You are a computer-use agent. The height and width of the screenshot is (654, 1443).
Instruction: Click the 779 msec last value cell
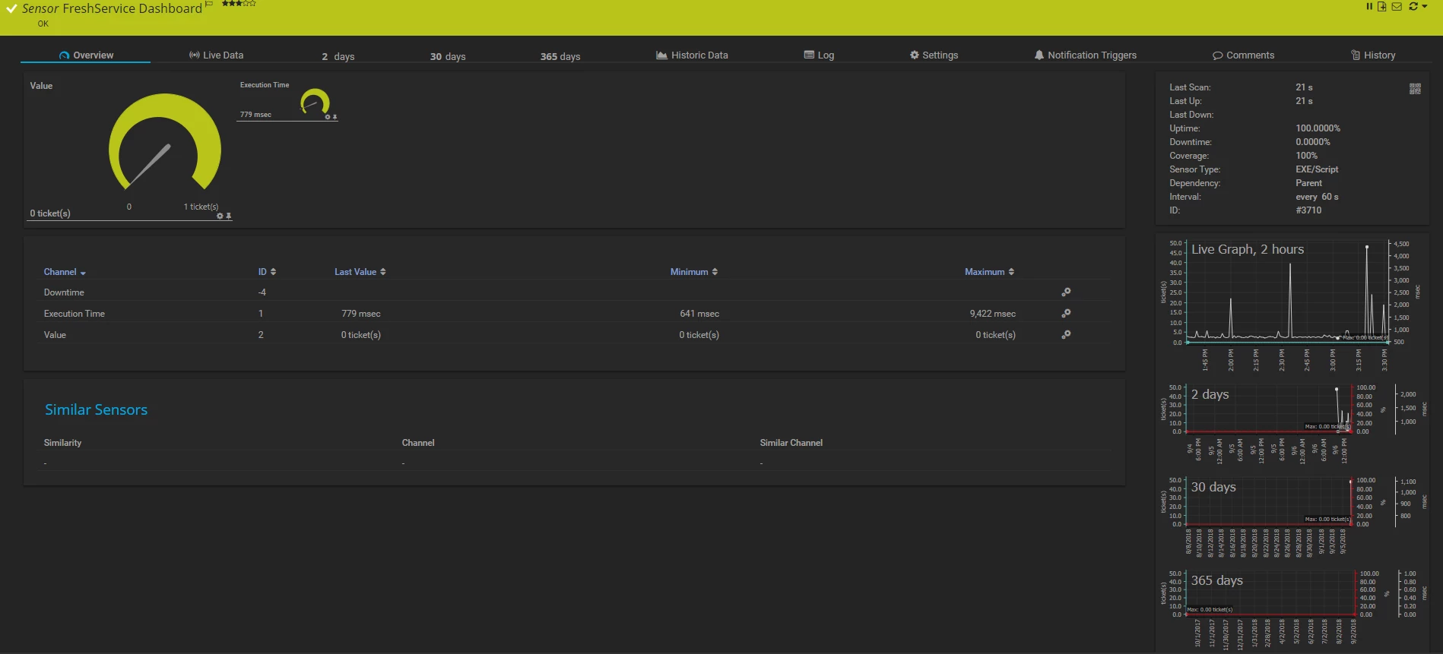(x=361, y=314)
